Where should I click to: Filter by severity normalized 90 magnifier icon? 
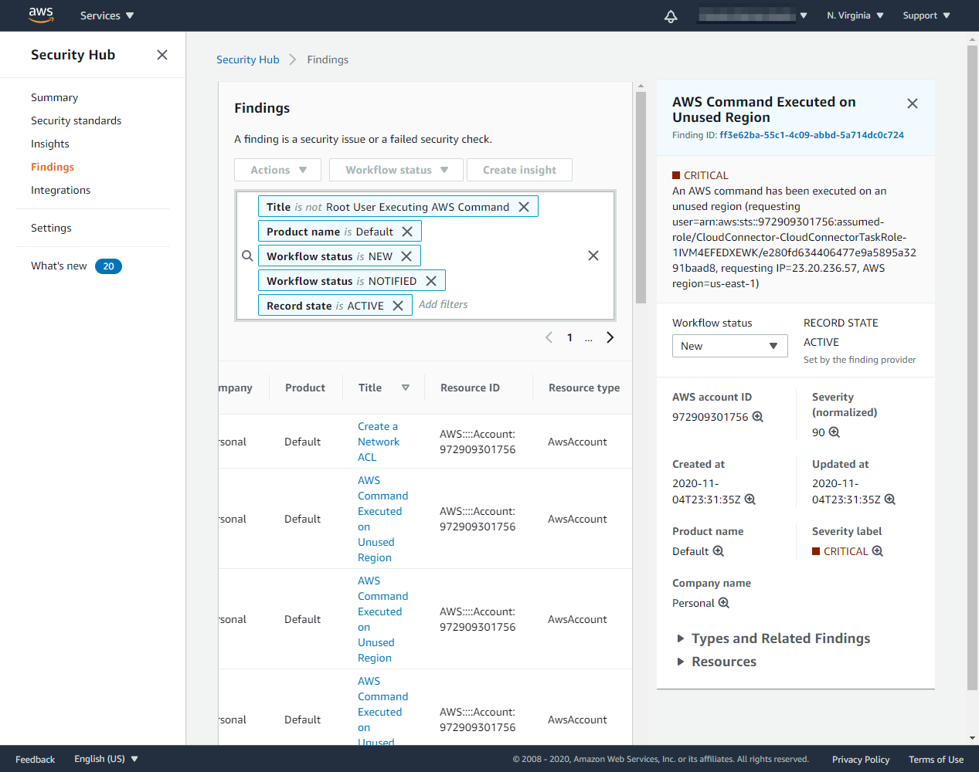point(835,432)
